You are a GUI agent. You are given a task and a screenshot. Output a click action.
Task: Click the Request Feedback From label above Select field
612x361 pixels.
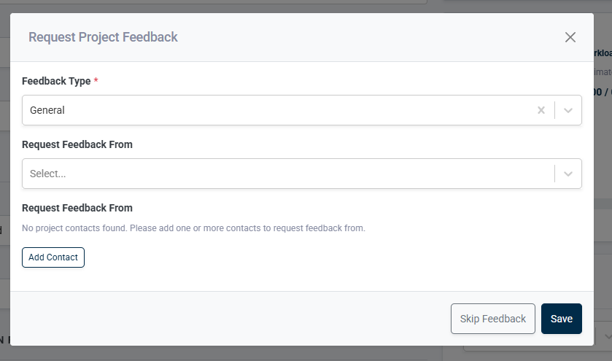point(77,144)
